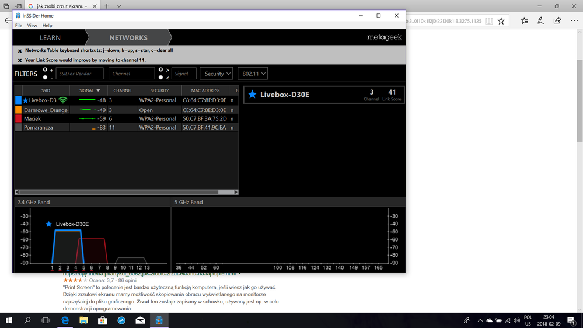Expand the 802.11 filter dropdown
Screen dimensions: 583x328
tap(254, 74)
